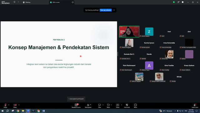
Task: Click the 1 unassigned participant tooltip
Action: (76, 99)
